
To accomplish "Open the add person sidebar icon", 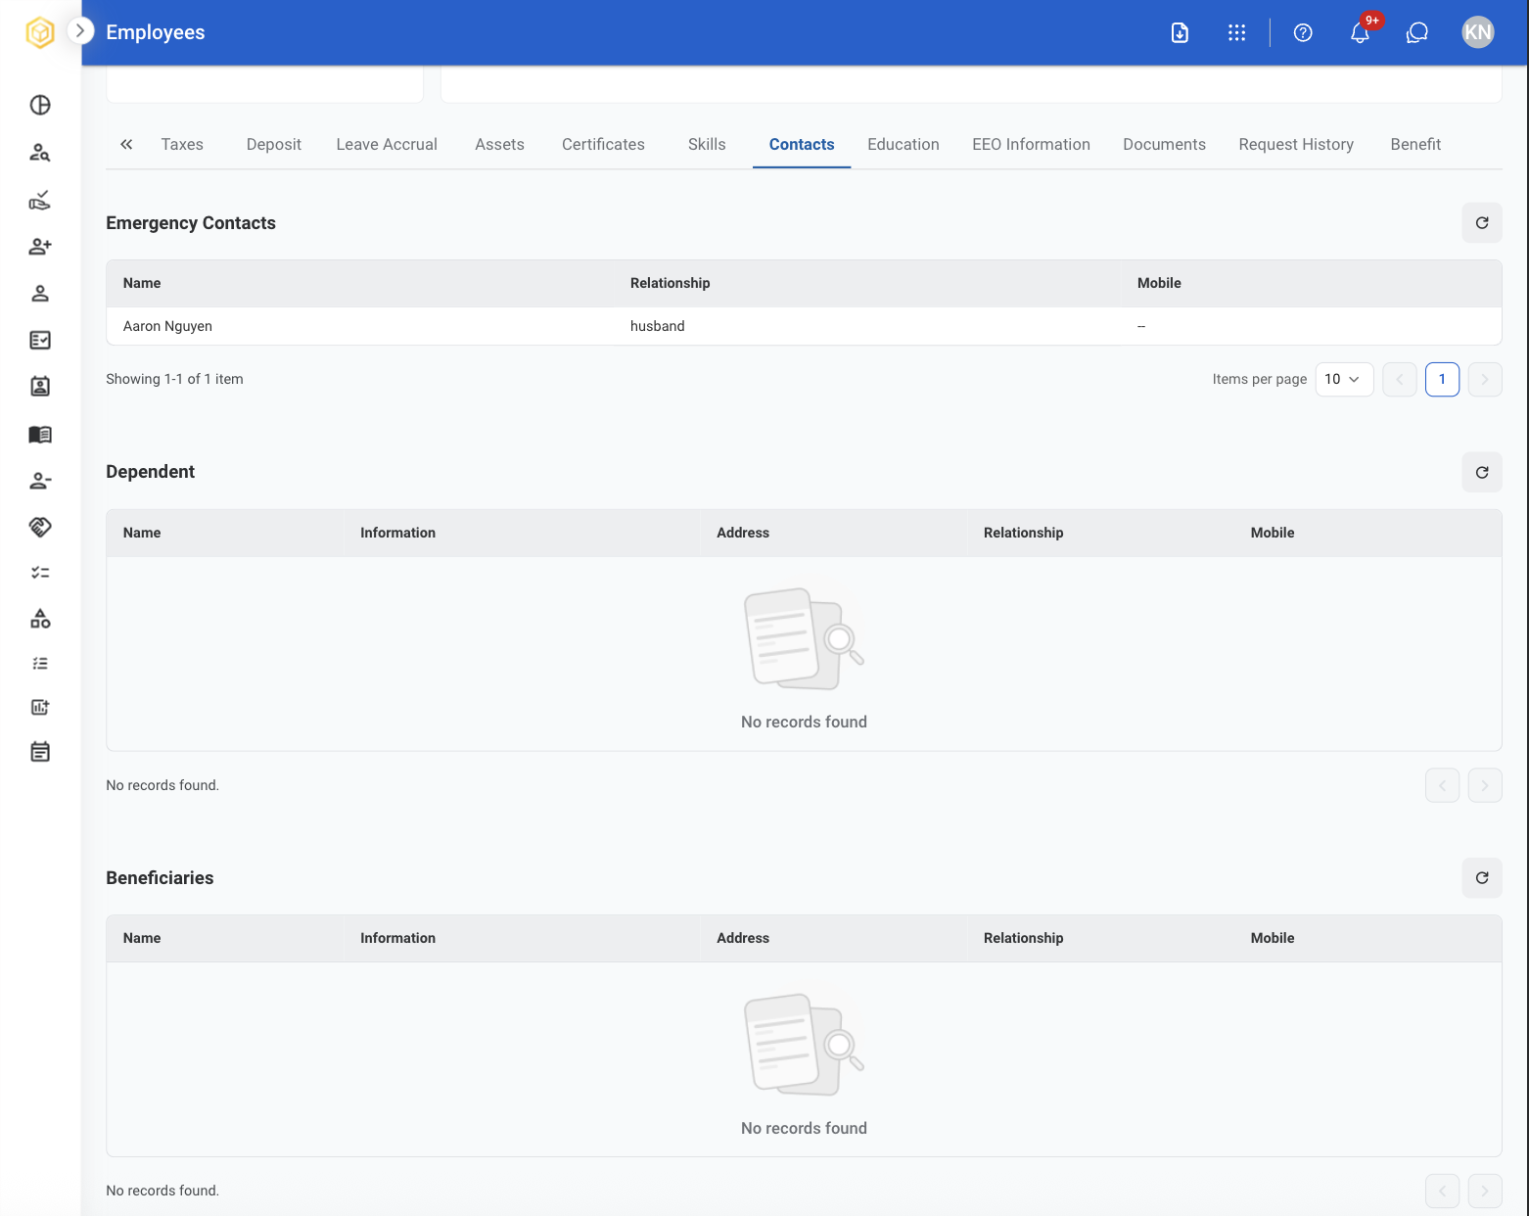I will [40, 247].
